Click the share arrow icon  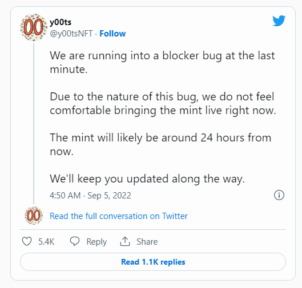pos(125,241)
